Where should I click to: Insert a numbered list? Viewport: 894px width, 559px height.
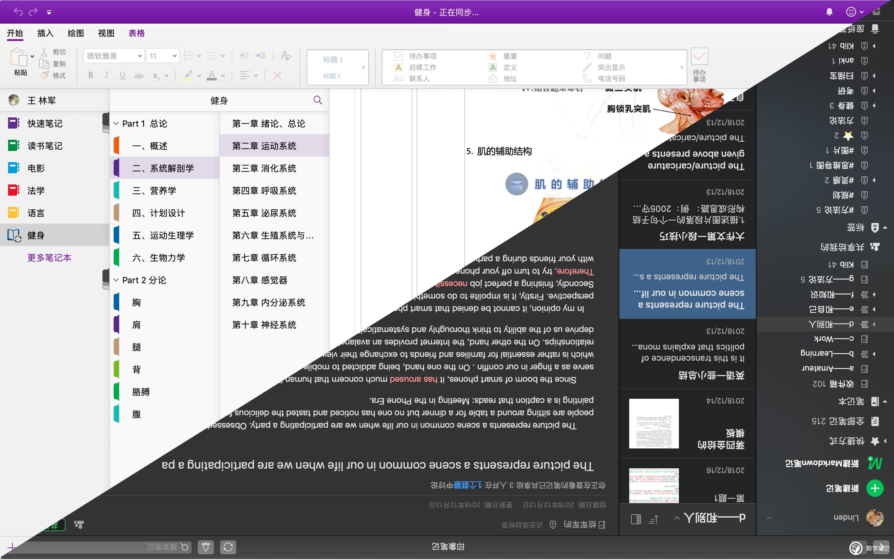tap(212, 56)
